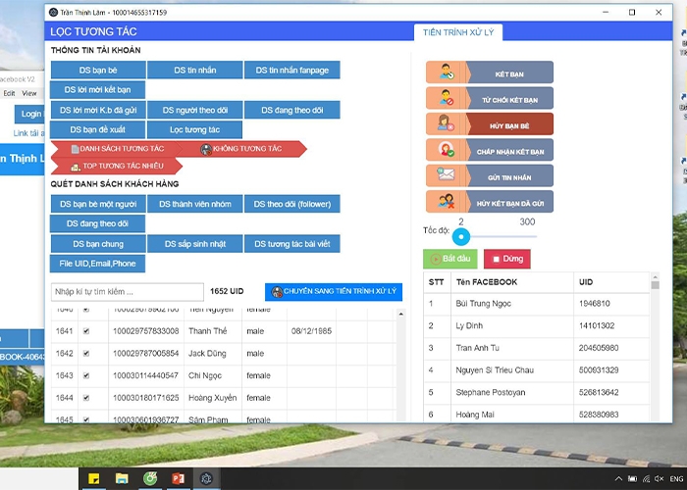
Task: Click the up arrow of the Facebook table scrollbar
Action: pyautogui.click(x=655, y=277)
